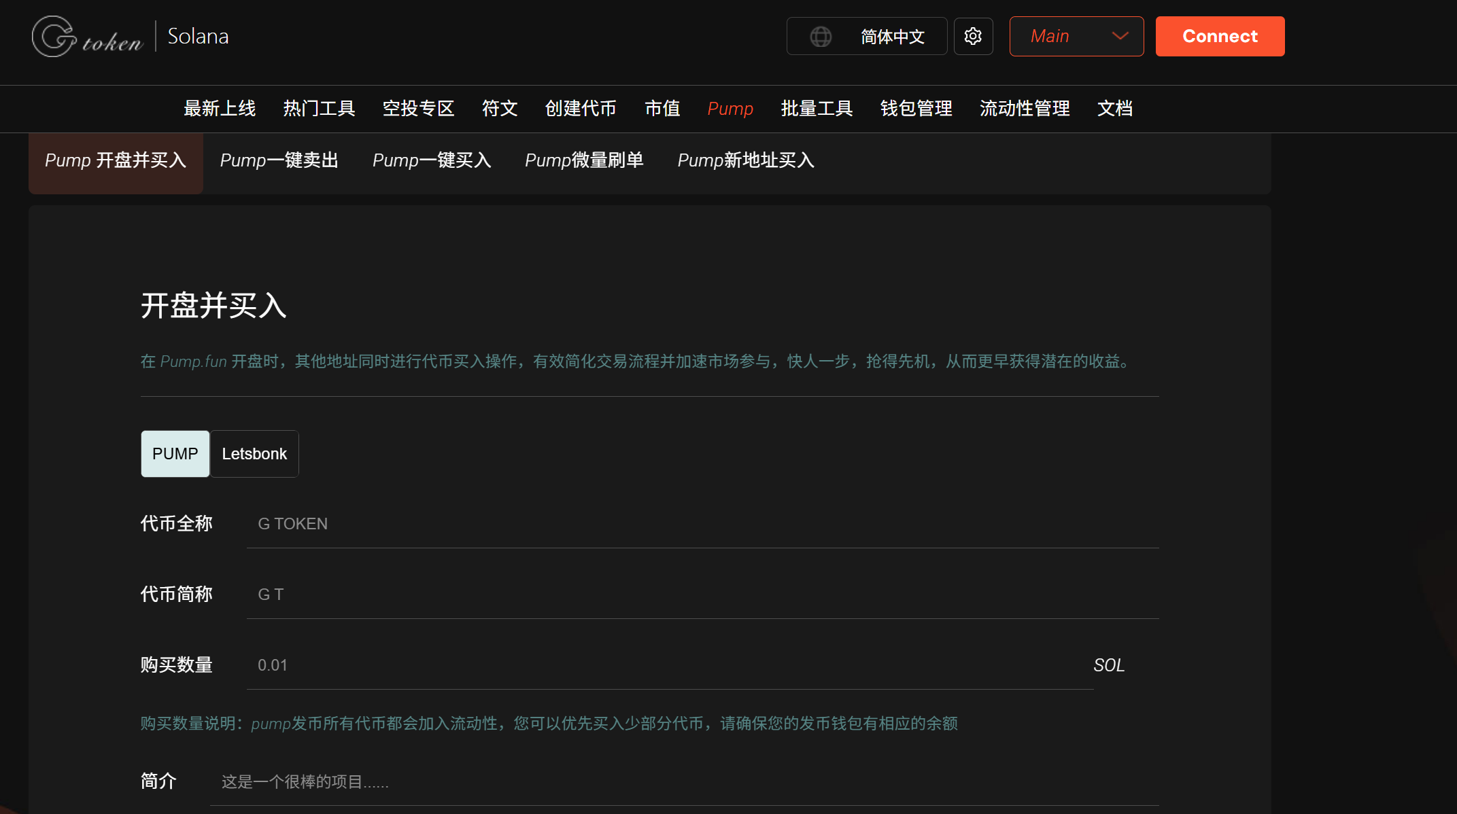Open settings via gear icon

point(973,37)
